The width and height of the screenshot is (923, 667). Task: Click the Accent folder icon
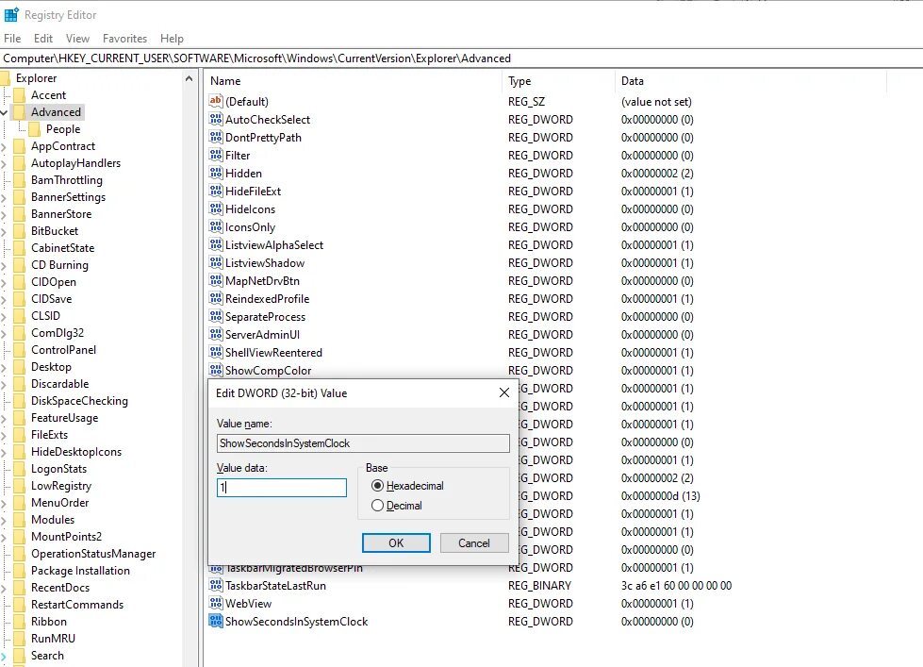[20, 95]
